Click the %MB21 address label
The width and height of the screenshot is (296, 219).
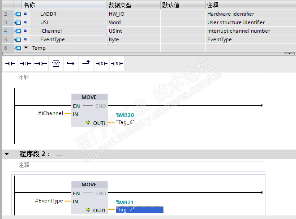pyautogui.click(x=124, y=202)
